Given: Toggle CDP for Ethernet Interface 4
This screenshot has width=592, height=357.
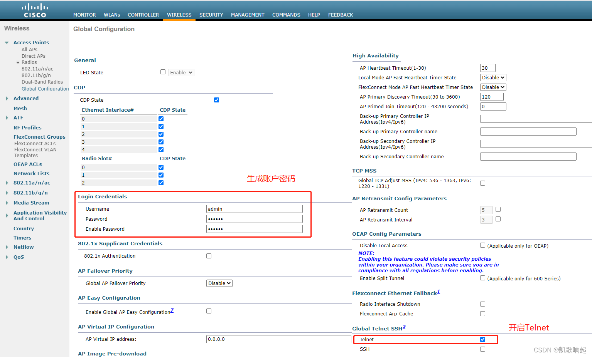Looking at the screenshot, I should point(161,150).
